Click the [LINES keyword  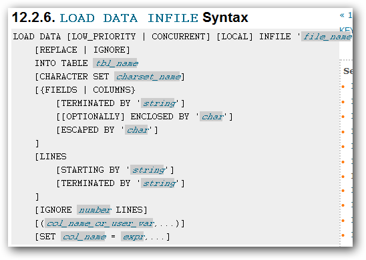(51, 157)
